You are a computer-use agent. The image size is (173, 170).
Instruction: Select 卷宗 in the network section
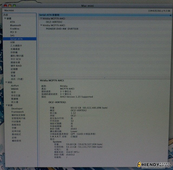click(14, 92)
